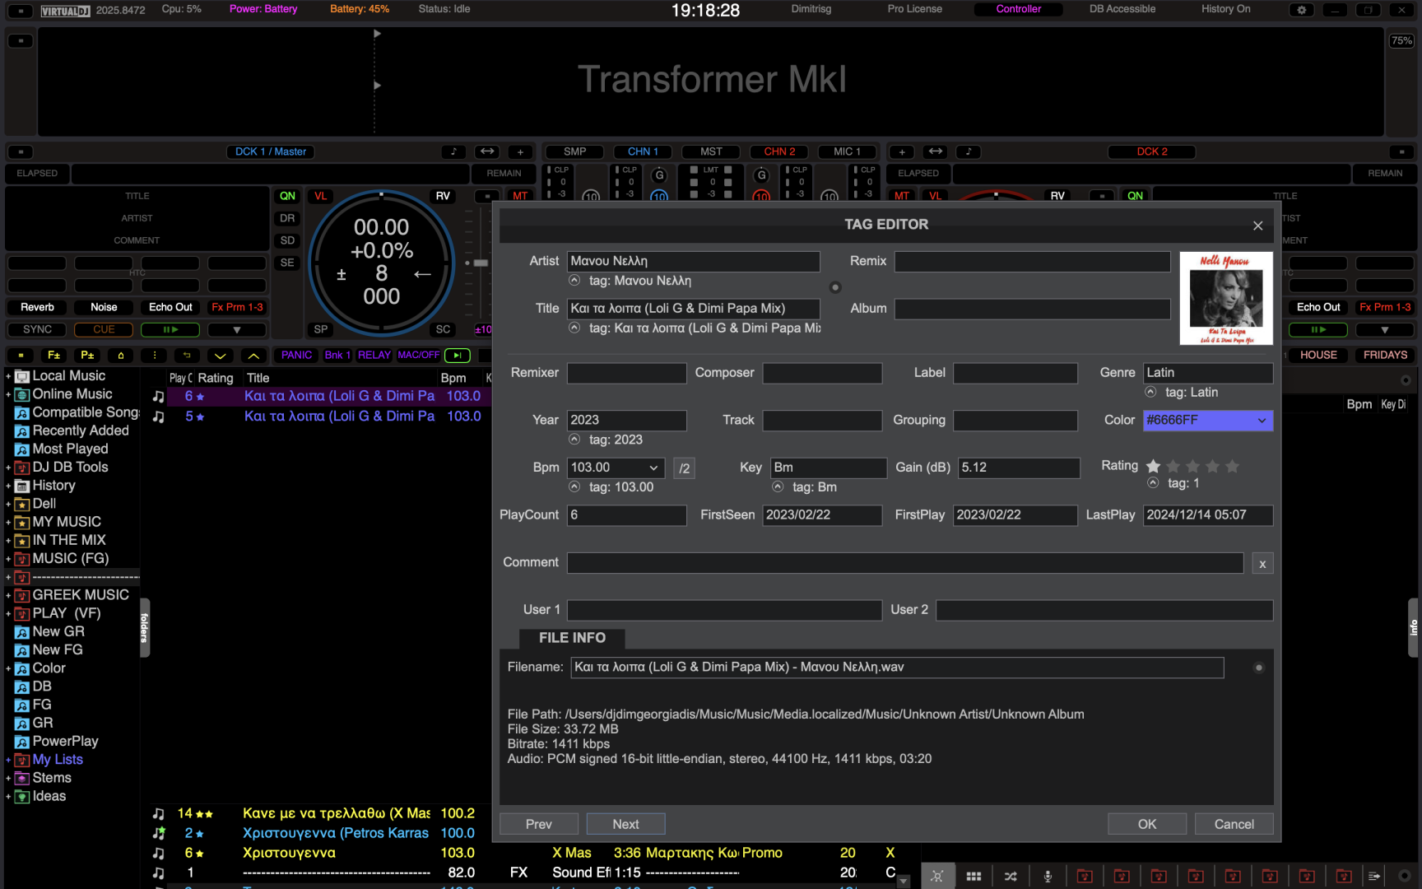Click the yellow return arrow icon
The height and width of the screenshot is (889, 1422).
pos(187,356)
